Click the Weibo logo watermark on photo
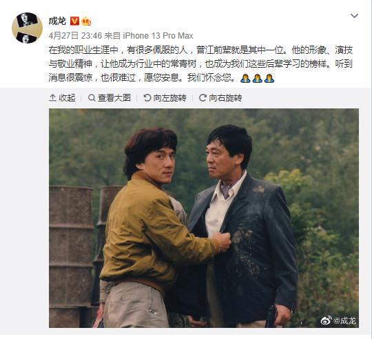372x339 pixels. click(x=327, y=320)
